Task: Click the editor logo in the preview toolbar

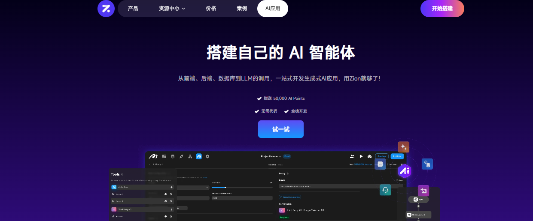Action: (x=154, y=156)
